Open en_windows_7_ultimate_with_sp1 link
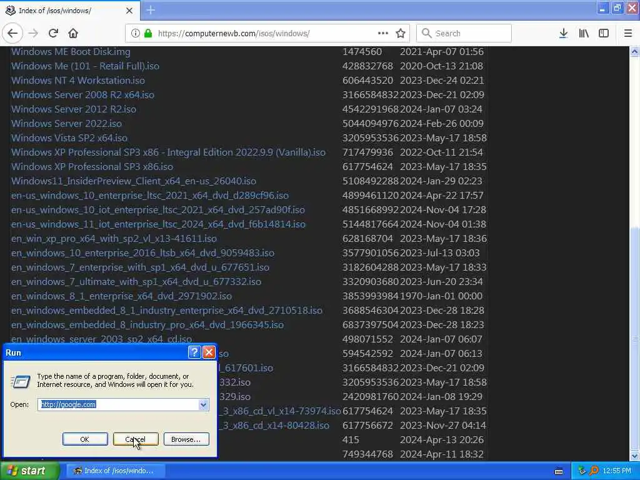Viewport: 640px width, 480px height. [x=136, y=282]
